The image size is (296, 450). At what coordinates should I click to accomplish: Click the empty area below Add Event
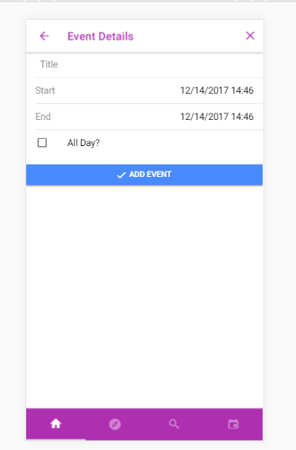(x=144, y=295)
